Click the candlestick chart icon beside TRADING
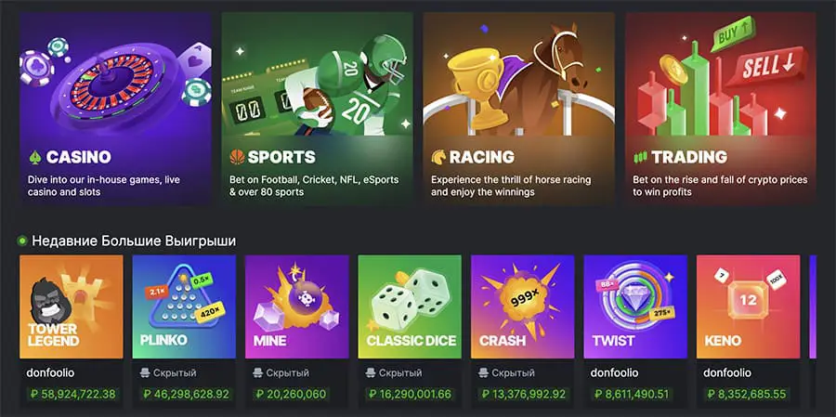The image size is (836, 417). click(x=640, y=157)
